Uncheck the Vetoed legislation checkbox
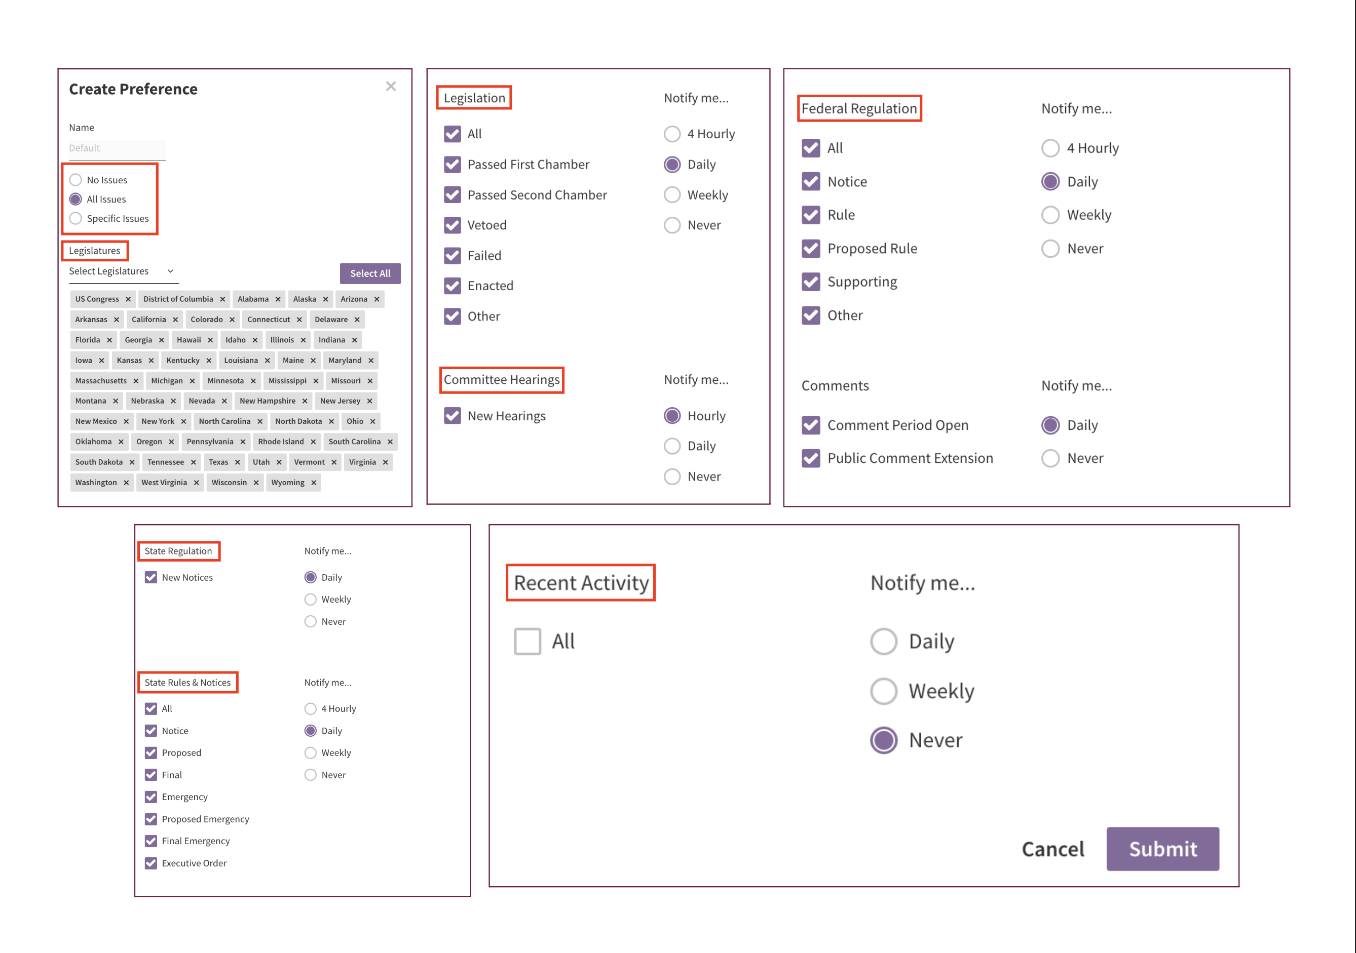Screen dimensions: 1356x953 (453, 225)
